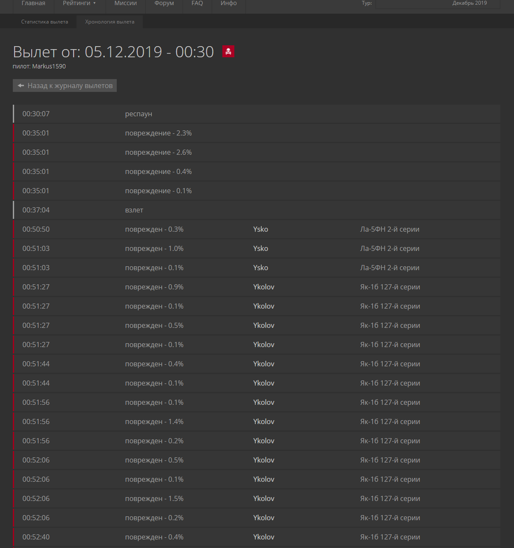Click the red skull death icon
This screenshot has height=548, width=514.
tap(228, 52)
